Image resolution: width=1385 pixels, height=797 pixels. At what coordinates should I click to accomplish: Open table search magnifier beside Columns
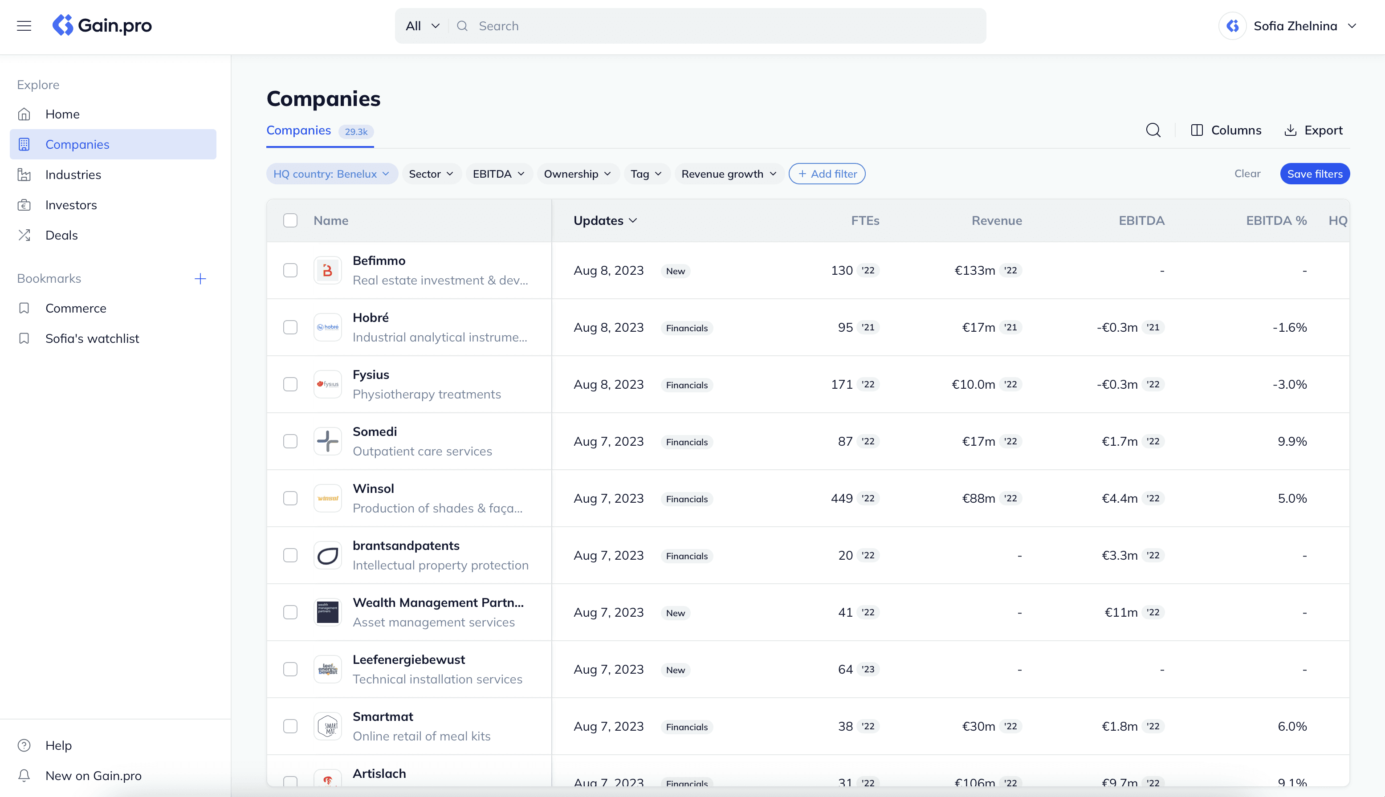[x=1153, y=130]
